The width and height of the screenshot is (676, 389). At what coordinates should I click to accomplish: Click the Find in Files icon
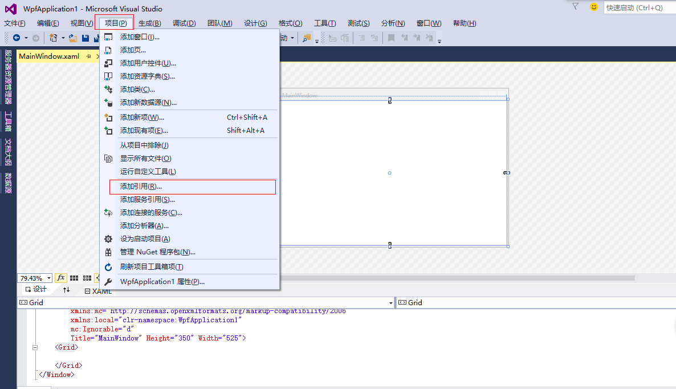[307, 38]
